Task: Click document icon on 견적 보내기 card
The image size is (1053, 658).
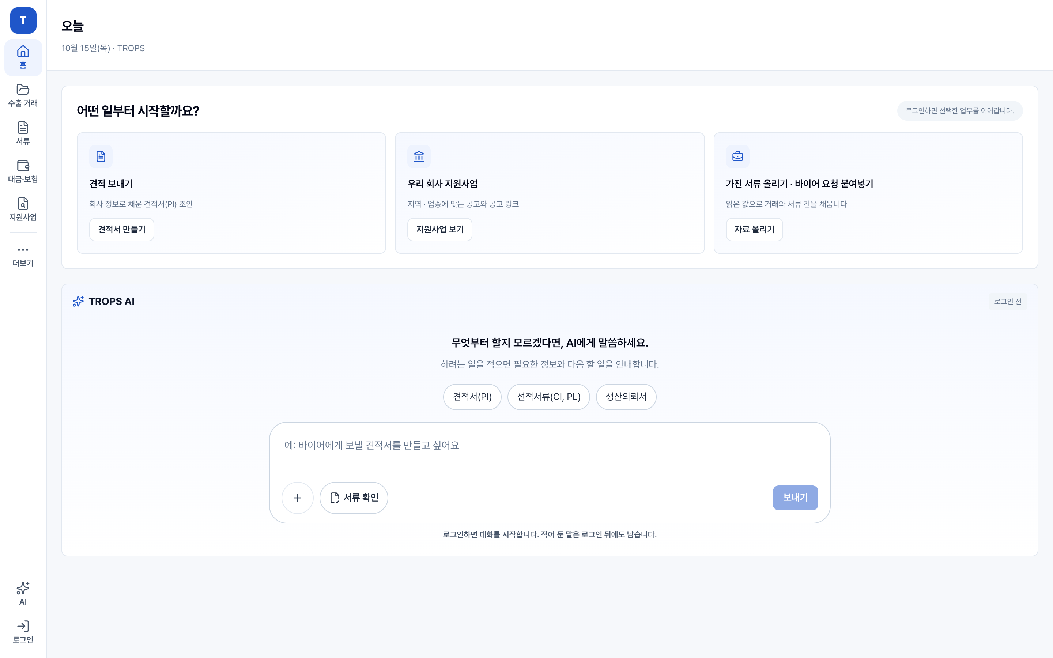Action: tap(101, 156)
